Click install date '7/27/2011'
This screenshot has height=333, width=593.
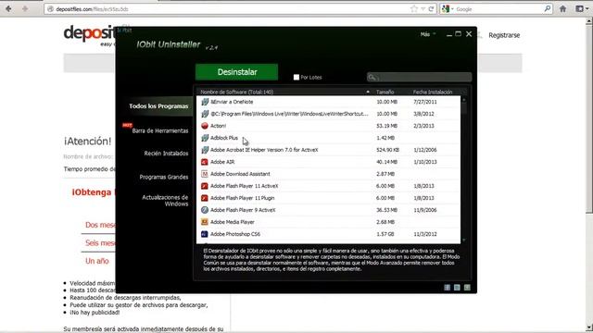point(425,102)
